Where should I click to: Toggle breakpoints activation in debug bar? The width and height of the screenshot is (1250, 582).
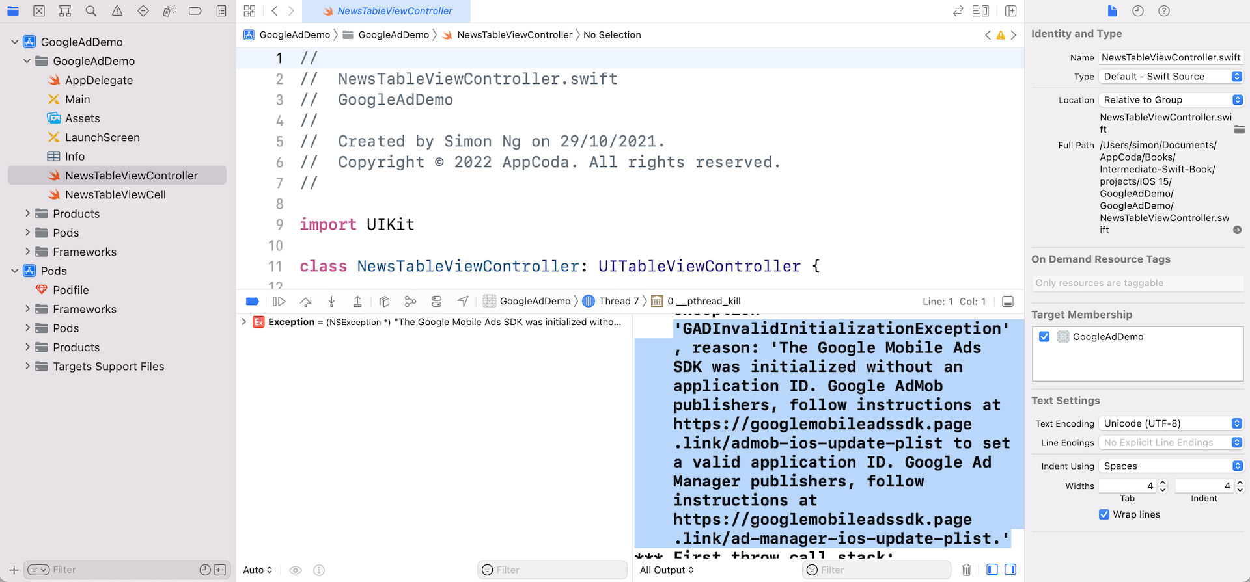click(x=253, y=301)
